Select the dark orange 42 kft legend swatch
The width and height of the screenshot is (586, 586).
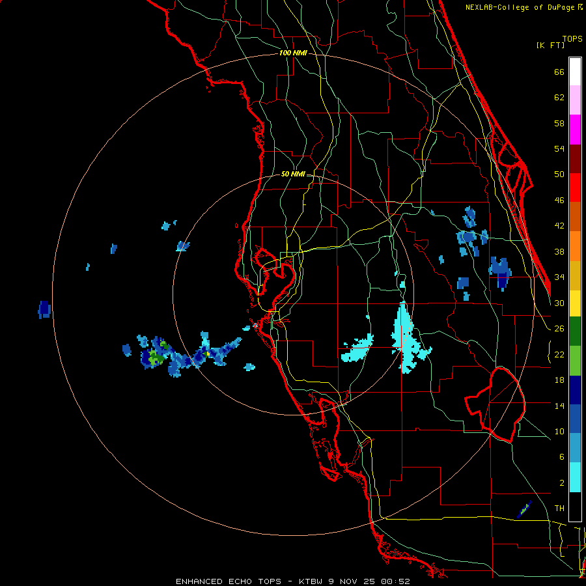pos(575,216)
